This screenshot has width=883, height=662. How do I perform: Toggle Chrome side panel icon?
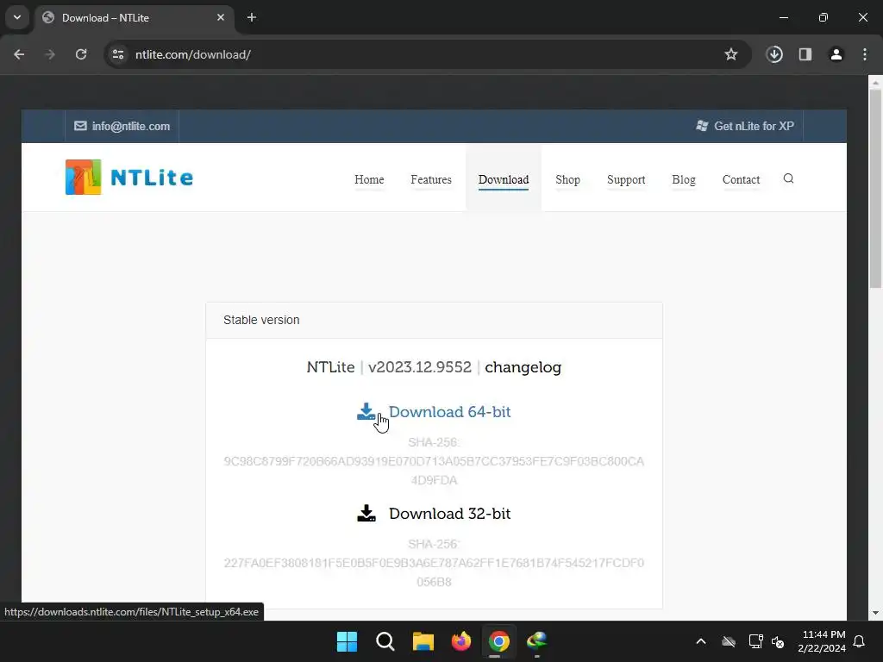coord(805,54)
